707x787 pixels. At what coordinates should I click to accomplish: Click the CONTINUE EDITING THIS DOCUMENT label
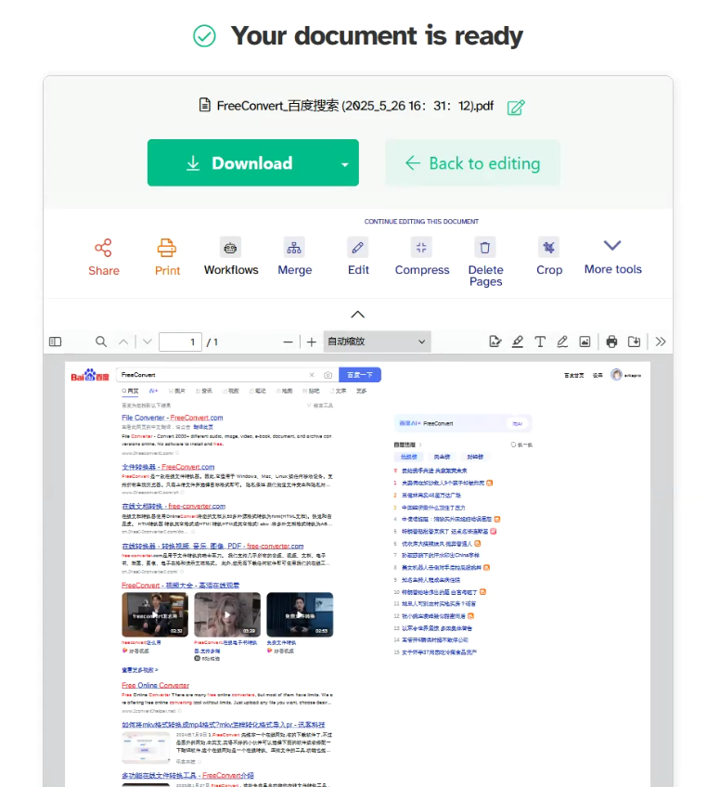(x=421, y=221)
